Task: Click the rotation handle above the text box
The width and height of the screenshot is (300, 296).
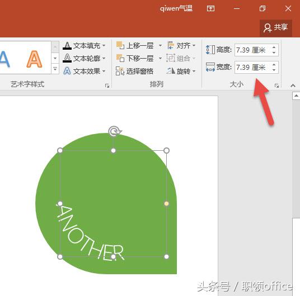Action: click(114, 131)
